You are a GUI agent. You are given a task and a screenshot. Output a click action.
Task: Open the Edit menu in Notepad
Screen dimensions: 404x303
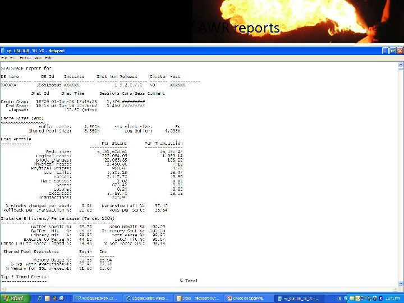pyautogui.click(x=13, y=58)
